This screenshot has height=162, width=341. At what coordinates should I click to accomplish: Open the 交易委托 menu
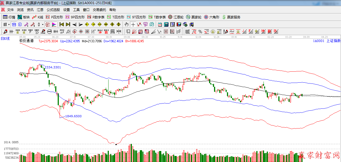[99, 10]
